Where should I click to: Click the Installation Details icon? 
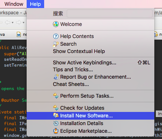click(x=56, y=123)
